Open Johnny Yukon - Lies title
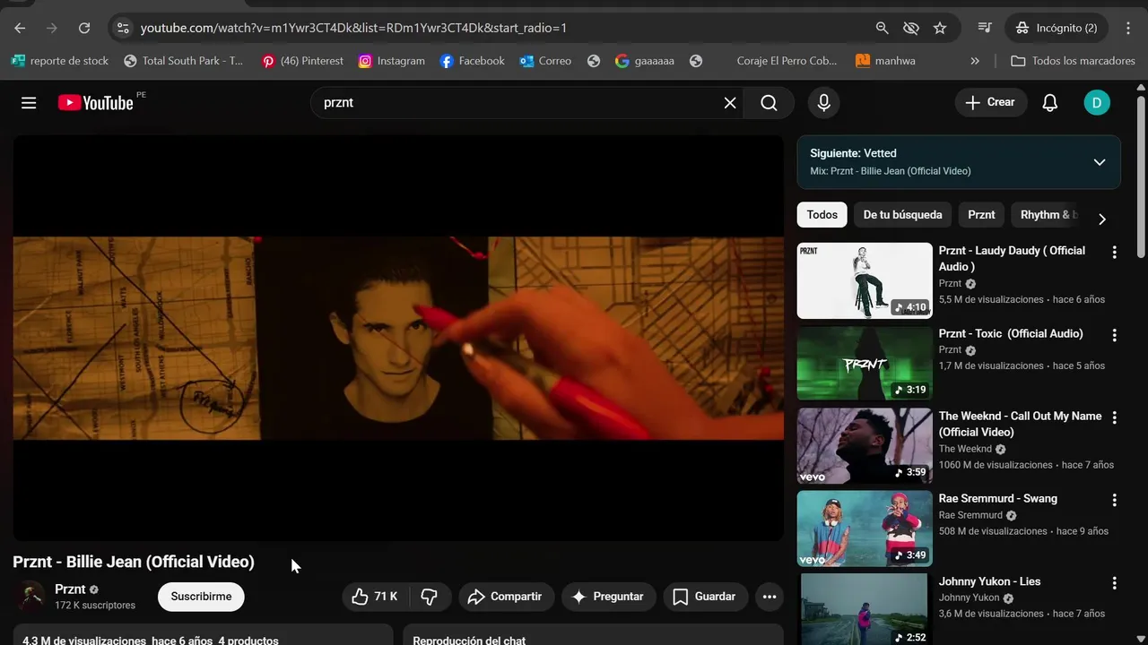This screenshot has height=645, width=1148. tap(989, 581)
